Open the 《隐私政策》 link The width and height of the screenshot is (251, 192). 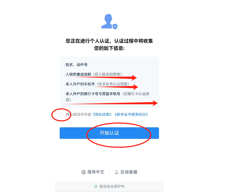[x=102, y=114]
